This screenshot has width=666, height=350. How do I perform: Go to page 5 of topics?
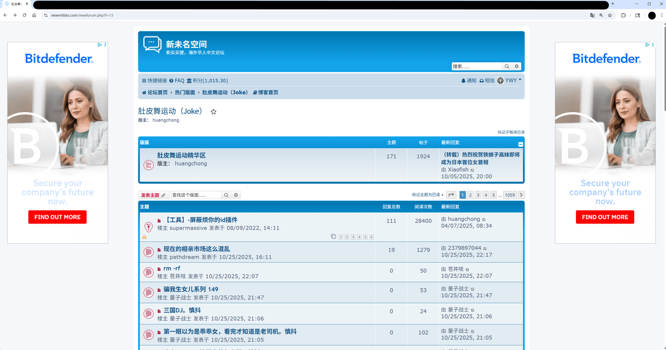point(493,195)
